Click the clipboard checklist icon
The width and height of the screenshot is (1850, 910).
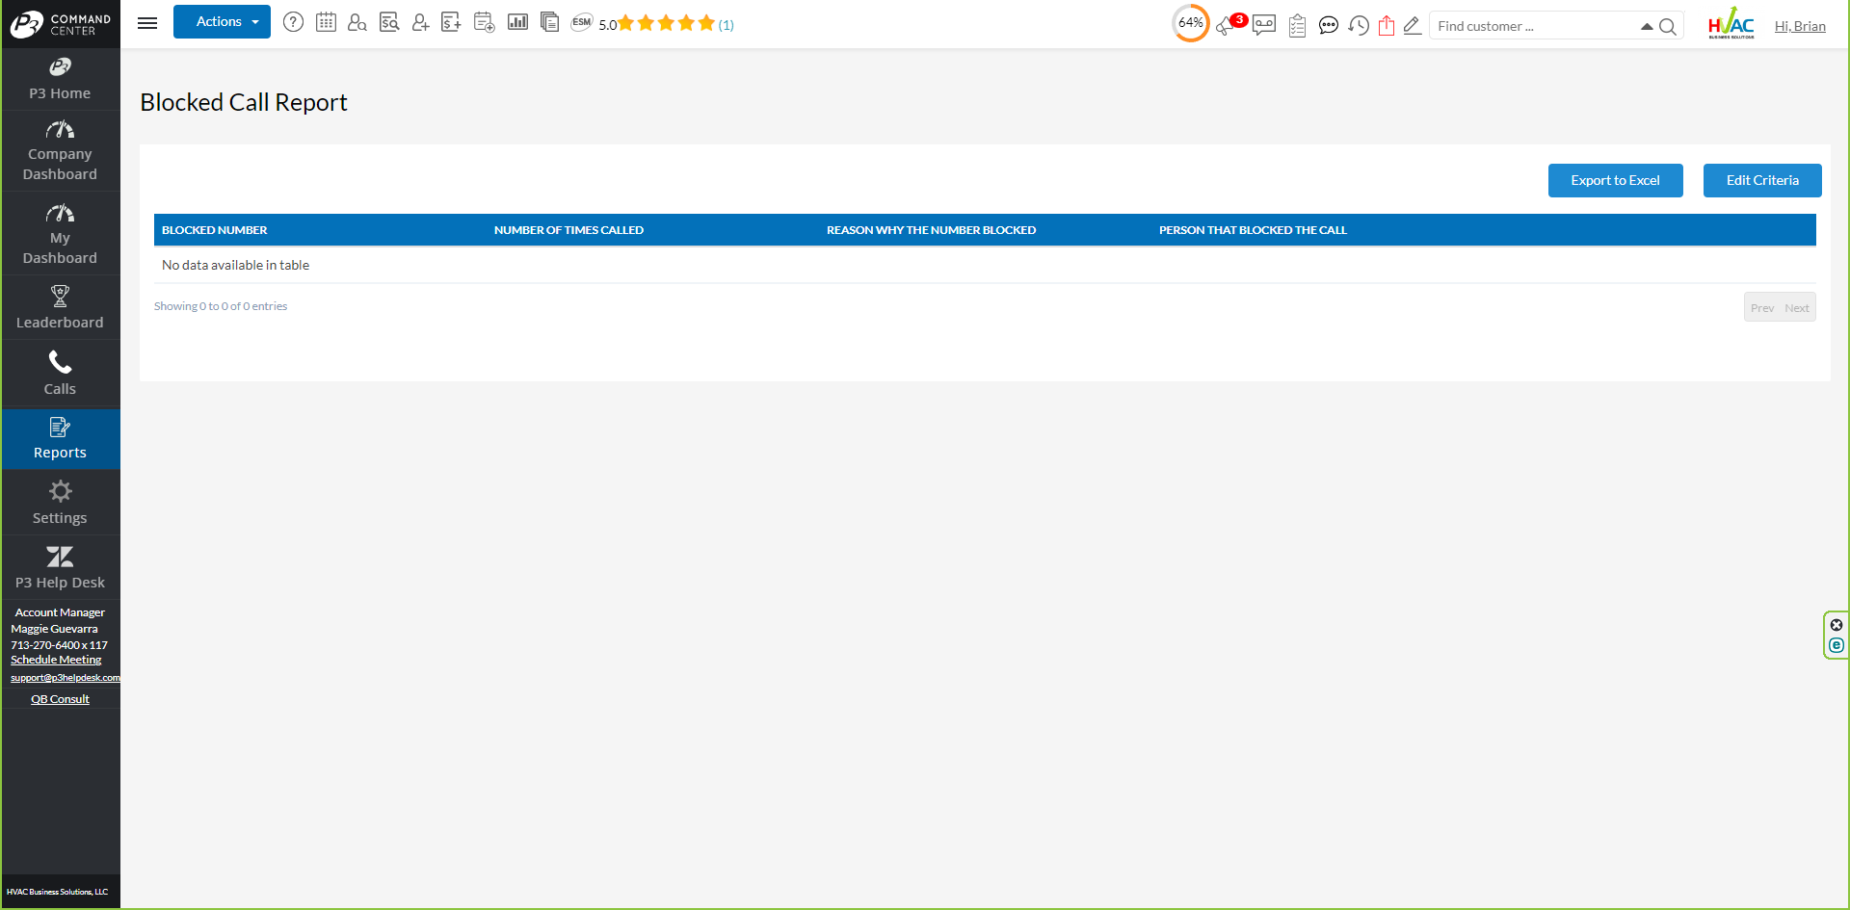(x=1298, y=25)
